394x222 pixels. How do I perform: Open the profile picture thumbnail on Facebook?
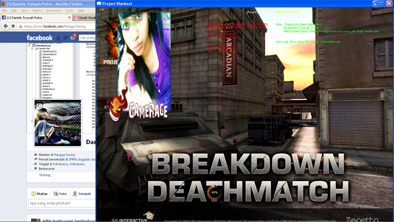(58, 123)
